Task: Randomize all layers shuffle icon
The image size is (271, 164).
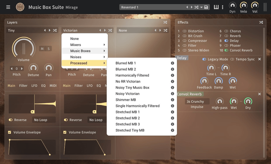Action: 165,22
